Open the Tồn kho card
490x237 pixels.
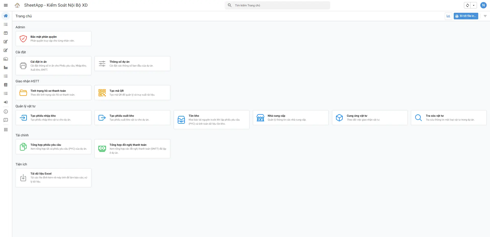click(211, 120)
